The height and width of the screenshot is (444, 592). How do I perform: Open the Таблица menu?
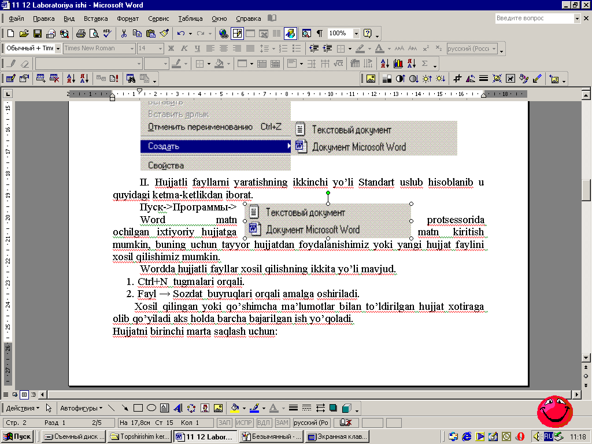point(190,18)
